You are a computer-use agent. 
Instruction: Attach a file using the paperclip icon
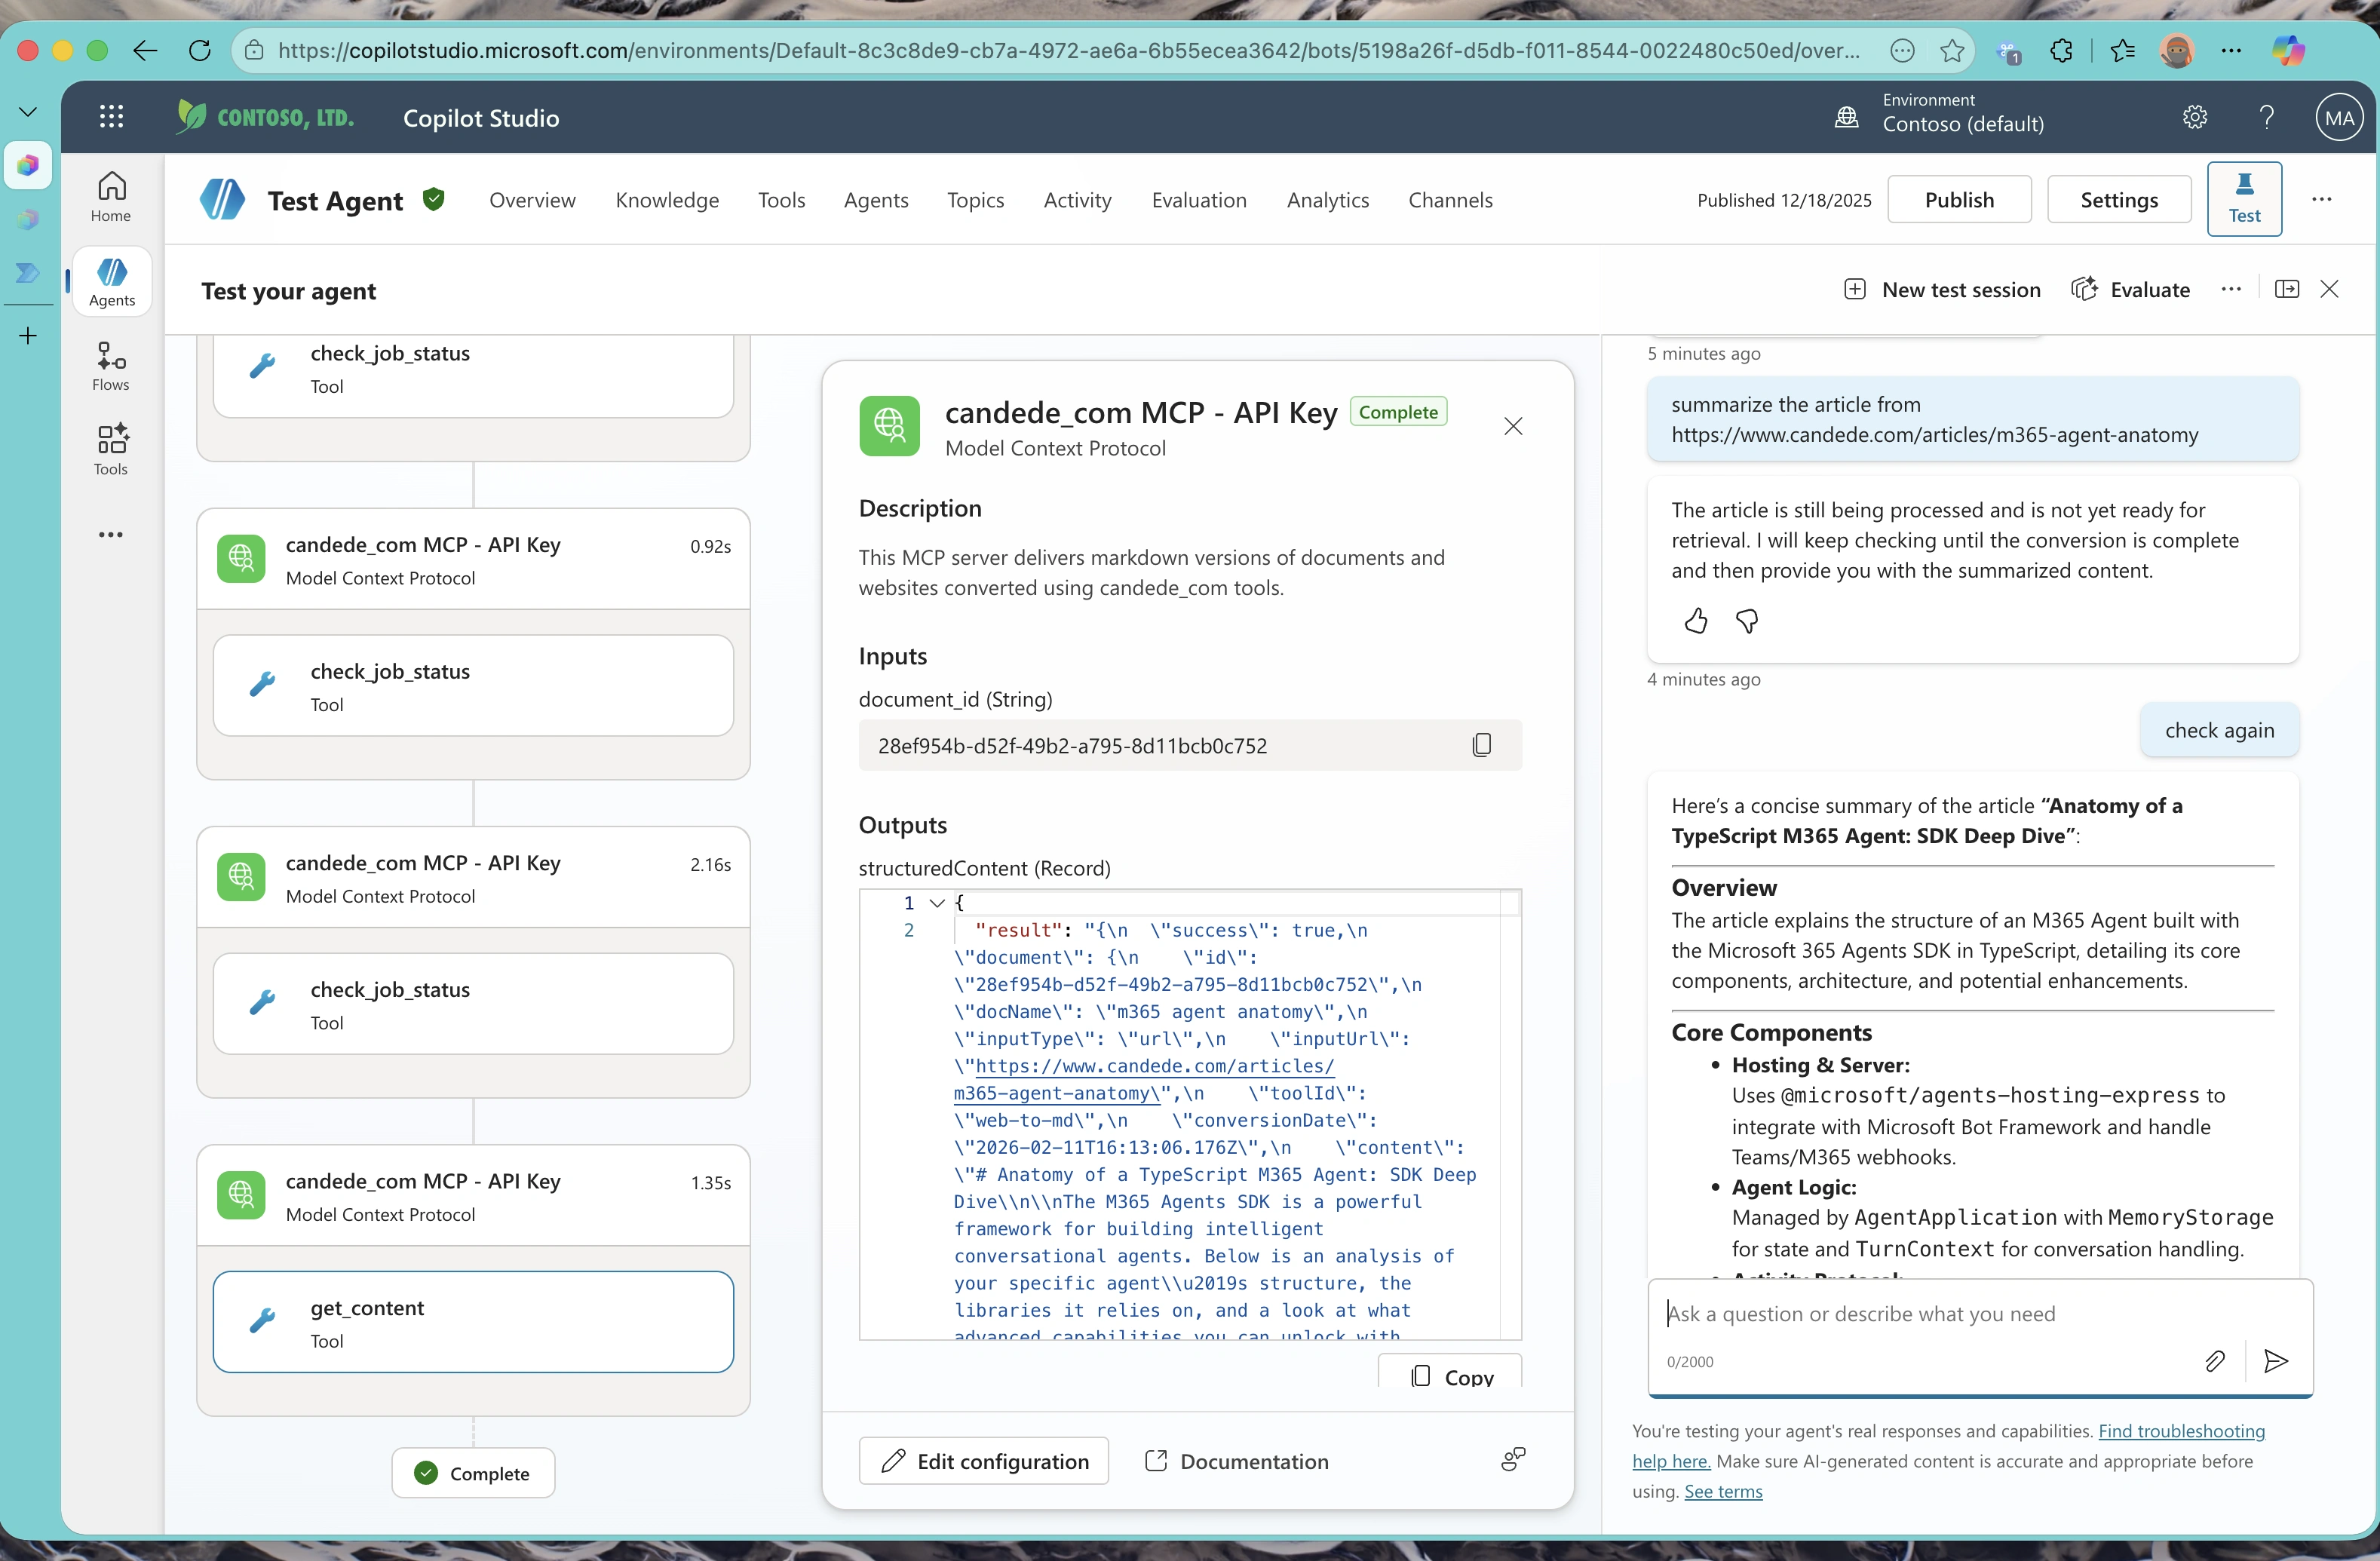[2215, 1361]
